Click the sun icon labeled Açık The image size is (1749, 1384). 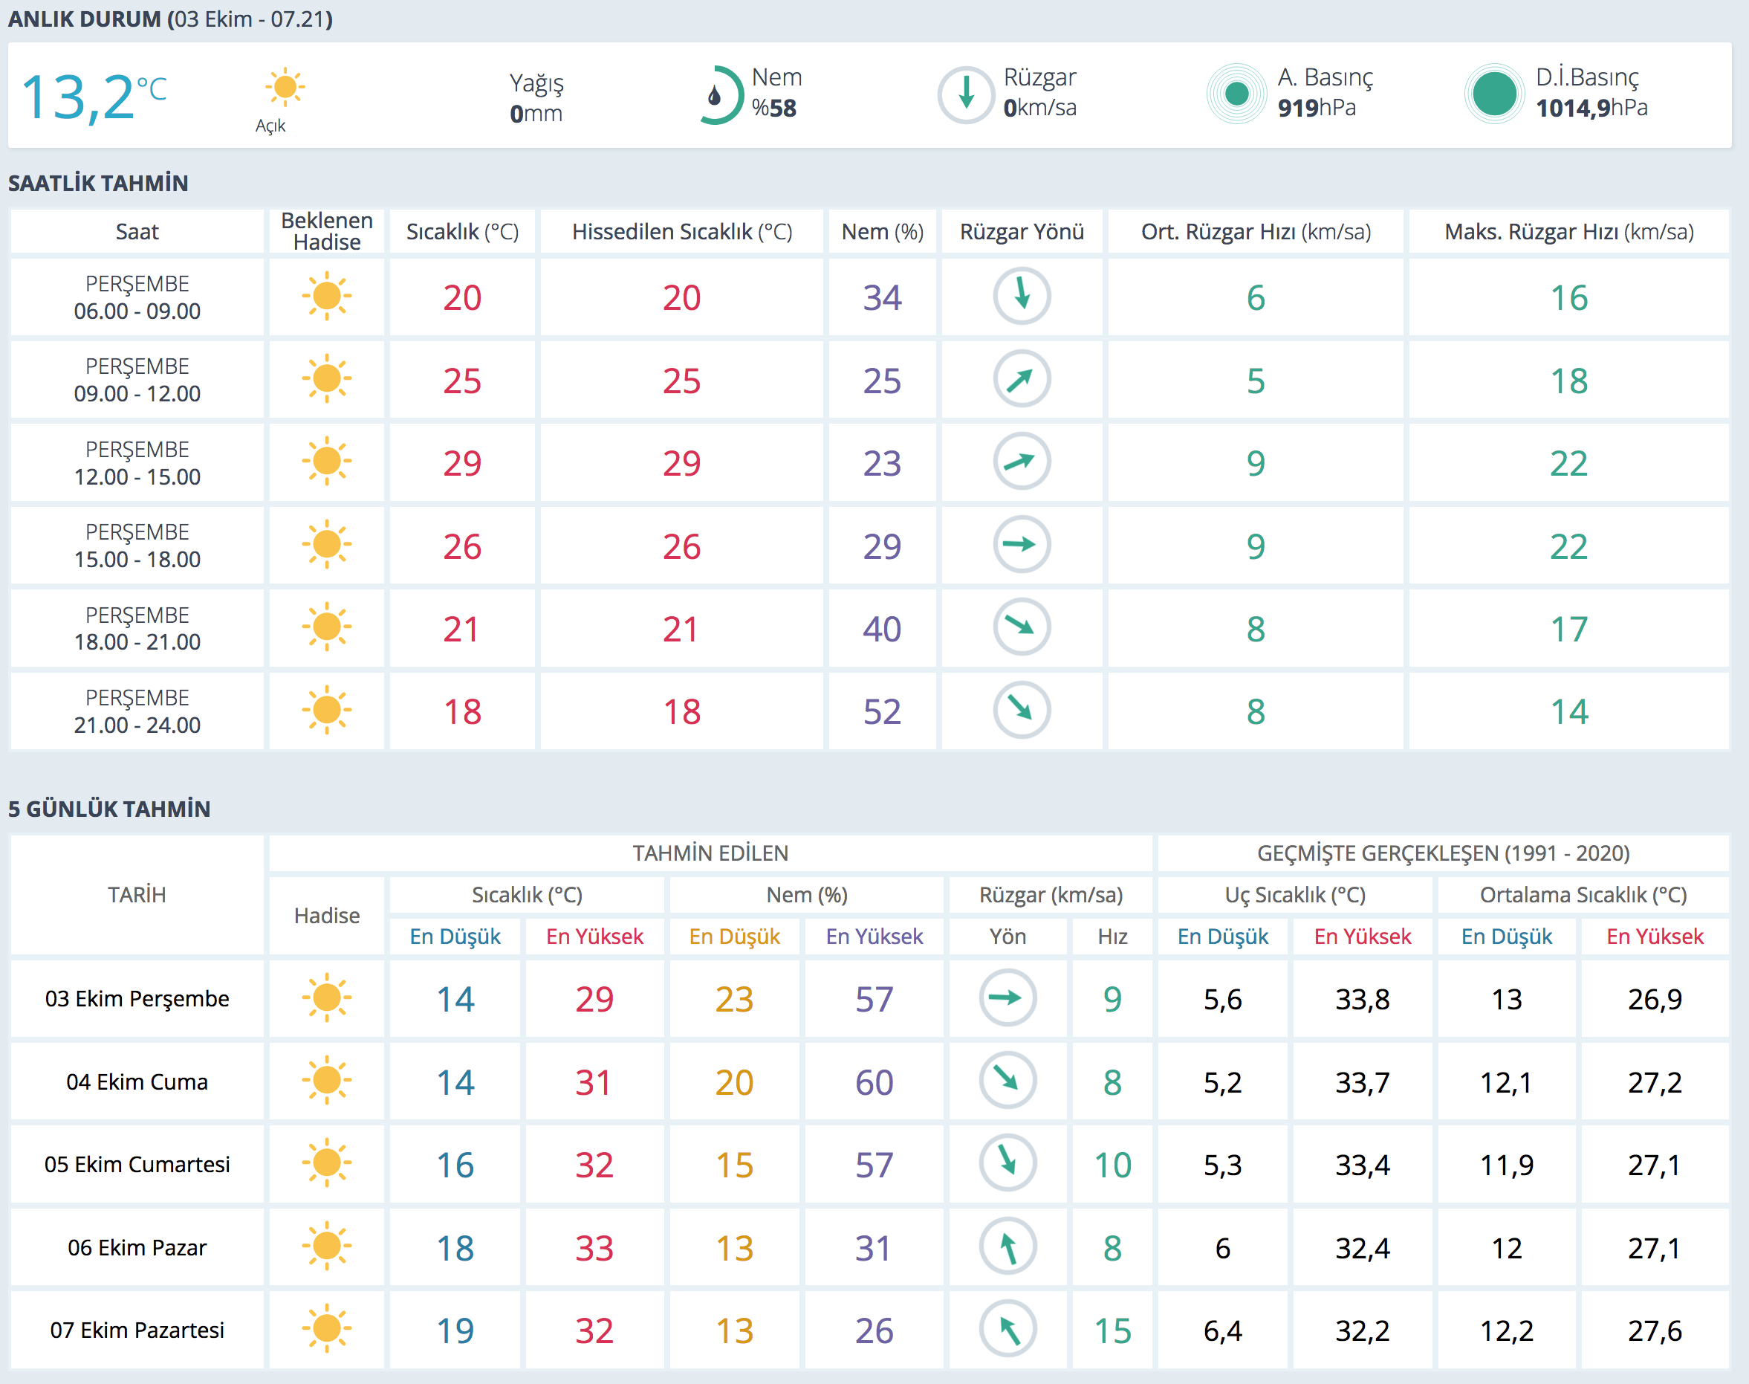[285, 87]
